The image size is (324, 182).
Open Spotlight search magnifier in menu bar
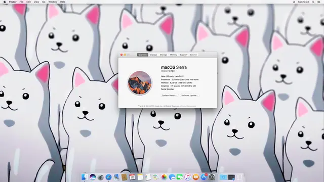pos(313,2)
